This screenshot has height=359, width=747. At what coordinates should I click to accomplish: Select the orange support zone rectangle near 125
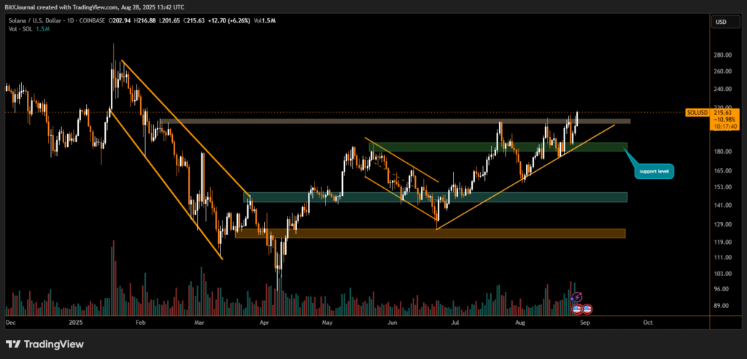pyautogui.click(x=430, y=233)
